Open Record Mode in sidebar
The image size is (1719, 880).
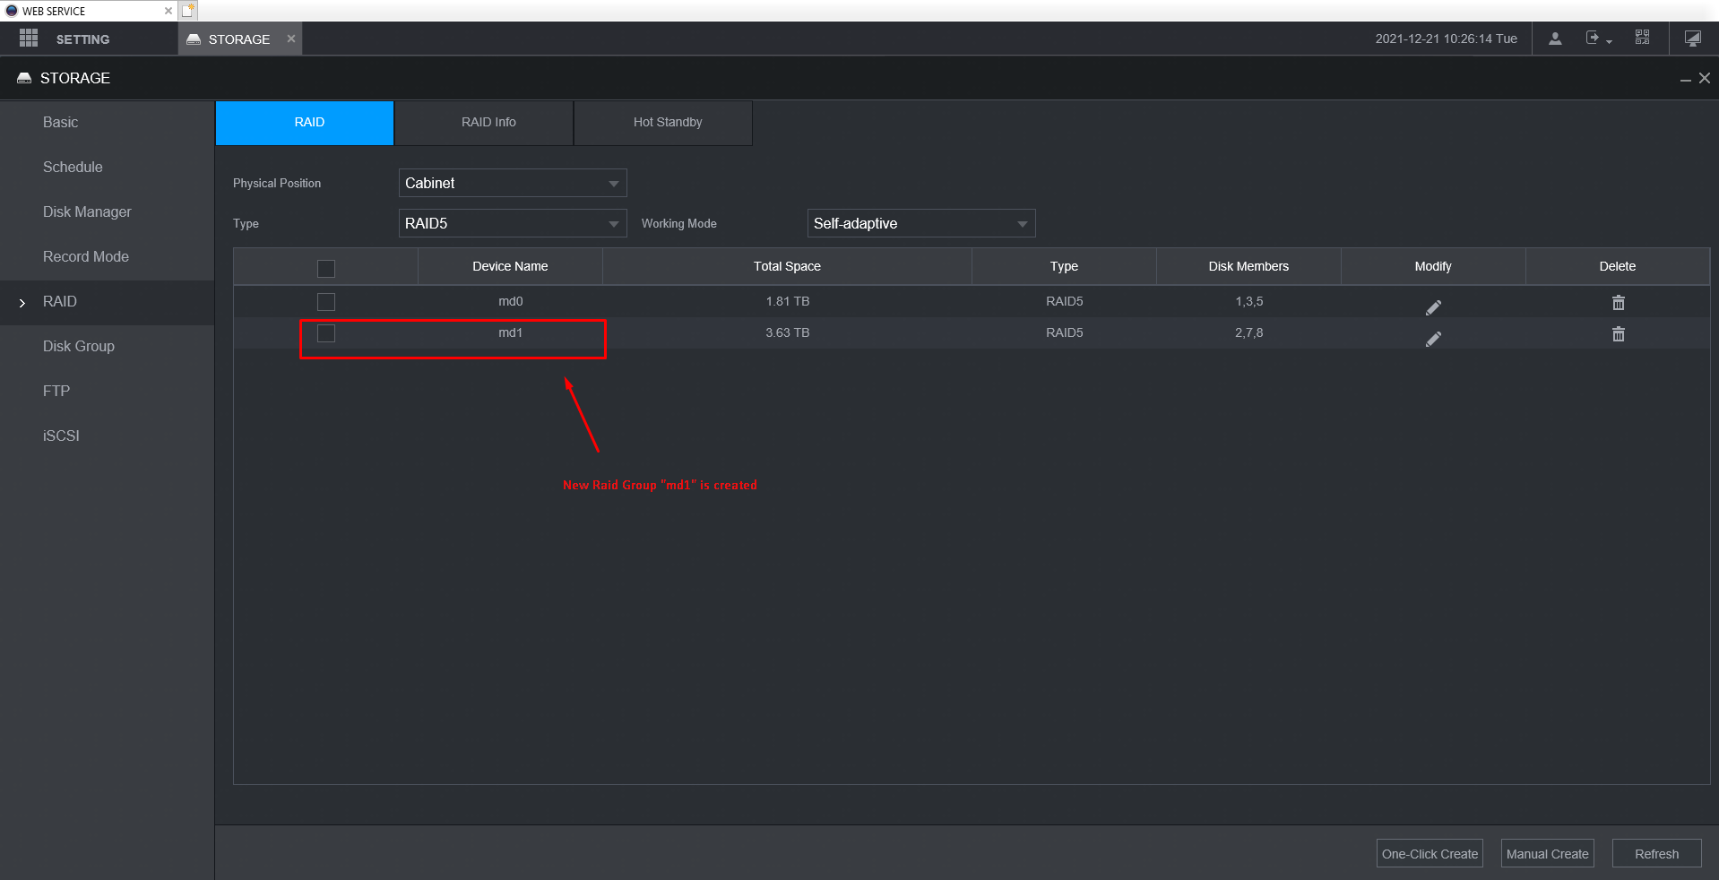86,257
